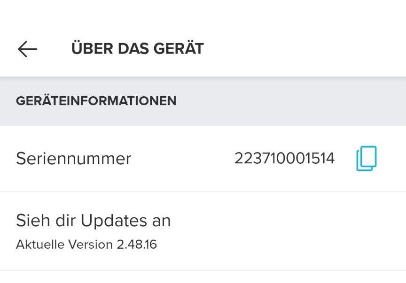Copy the serial number with the copy icon
This screenshot has height=283, width=406.
click(x=367, y=159)
